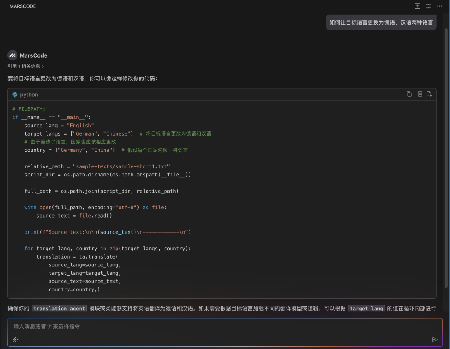Image resolution: width=450 pixels, height=349 pixels.
Task: Click the print Source text line
Action: point(107,232)
